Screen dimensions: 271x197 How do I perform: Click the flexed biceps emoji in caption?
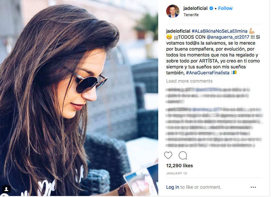(252, 31)
